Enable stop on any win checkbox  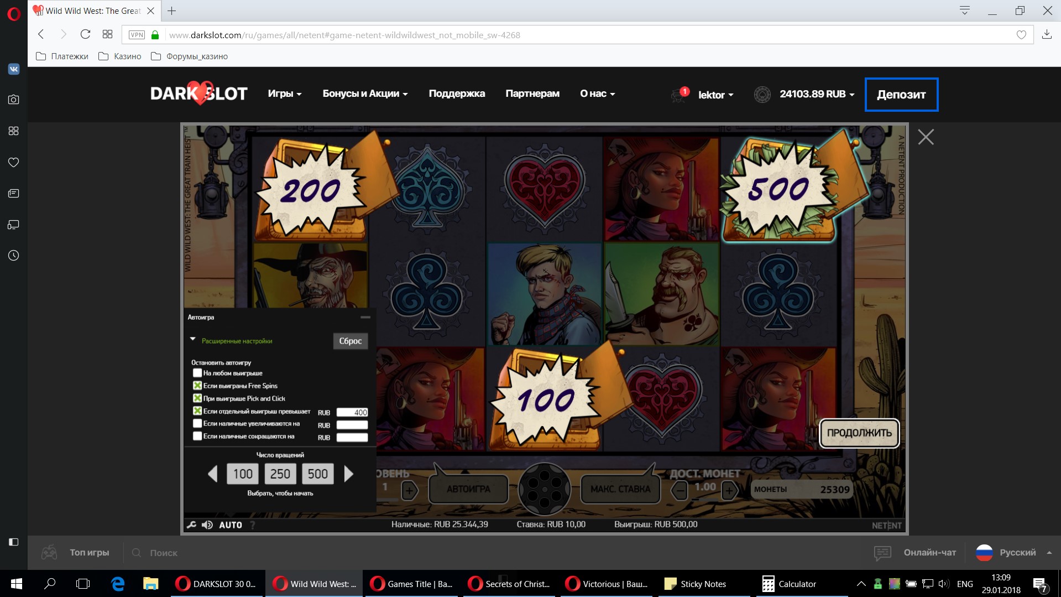197,373
